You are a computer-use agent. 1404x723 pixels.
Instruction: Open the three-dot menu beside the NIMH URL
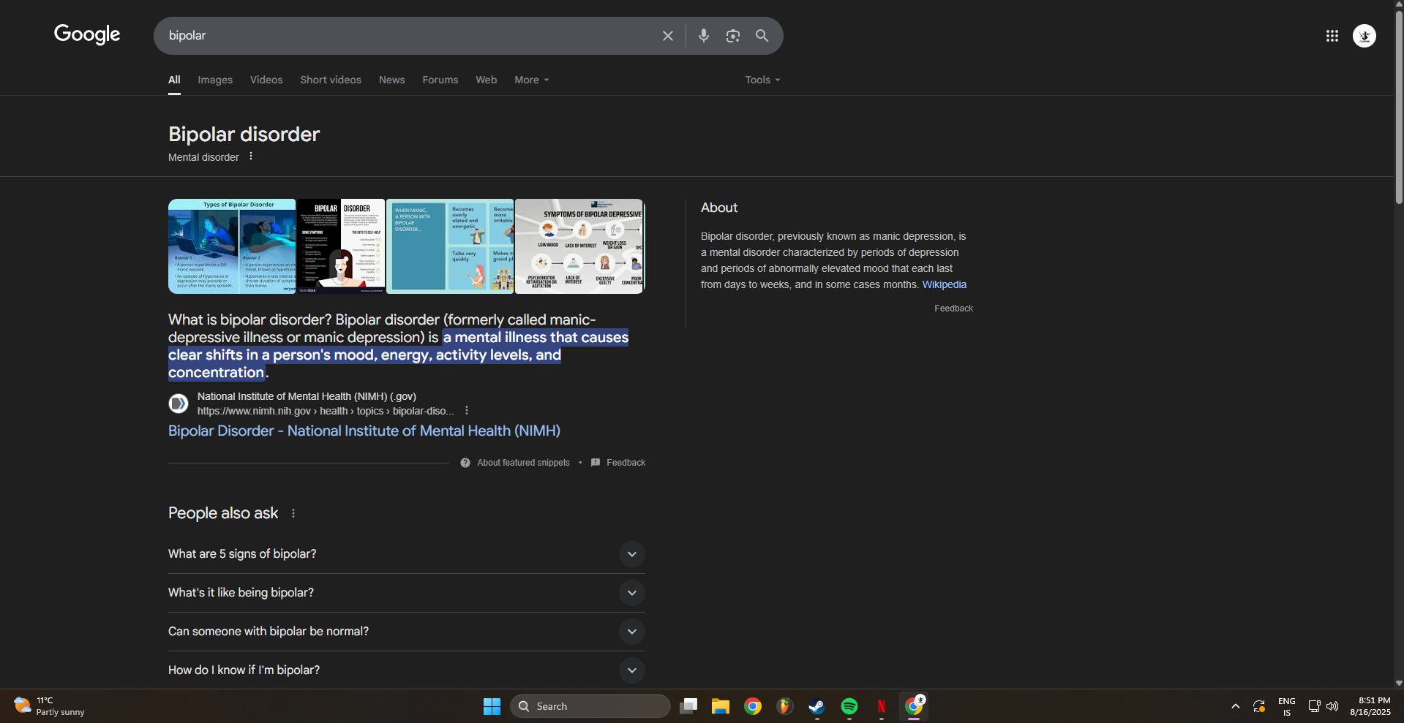467,411
